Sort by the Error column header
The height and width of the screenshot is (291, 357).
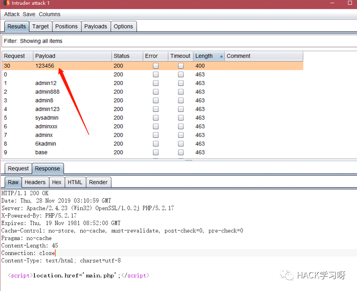point(155,56)
